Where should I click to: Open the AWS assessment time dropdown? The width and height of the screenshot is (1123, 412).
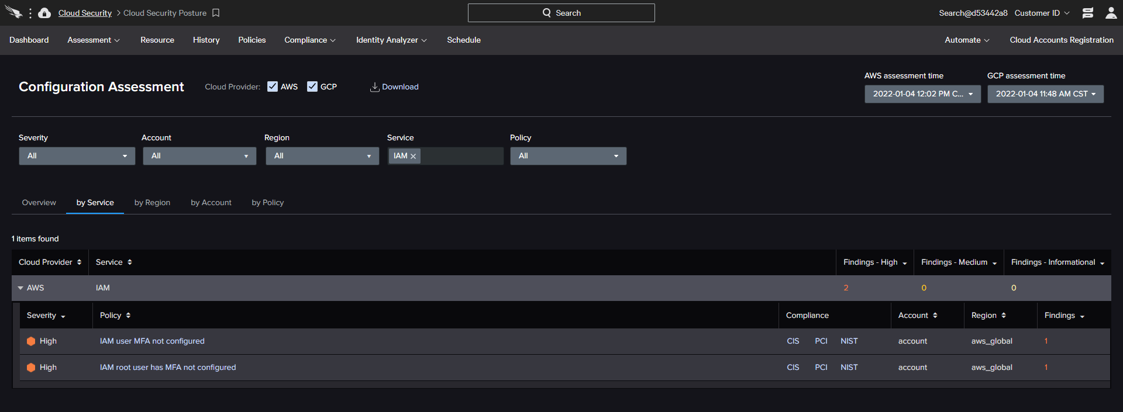(922, 94)
